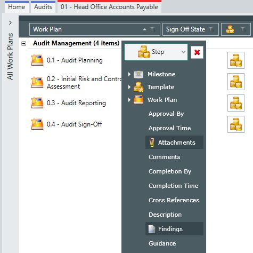The height and width of the screenshot is (253, 253).
Task: Click the Attachments paperclip icon
Action: pyautogui.click(x=152, y=143)
